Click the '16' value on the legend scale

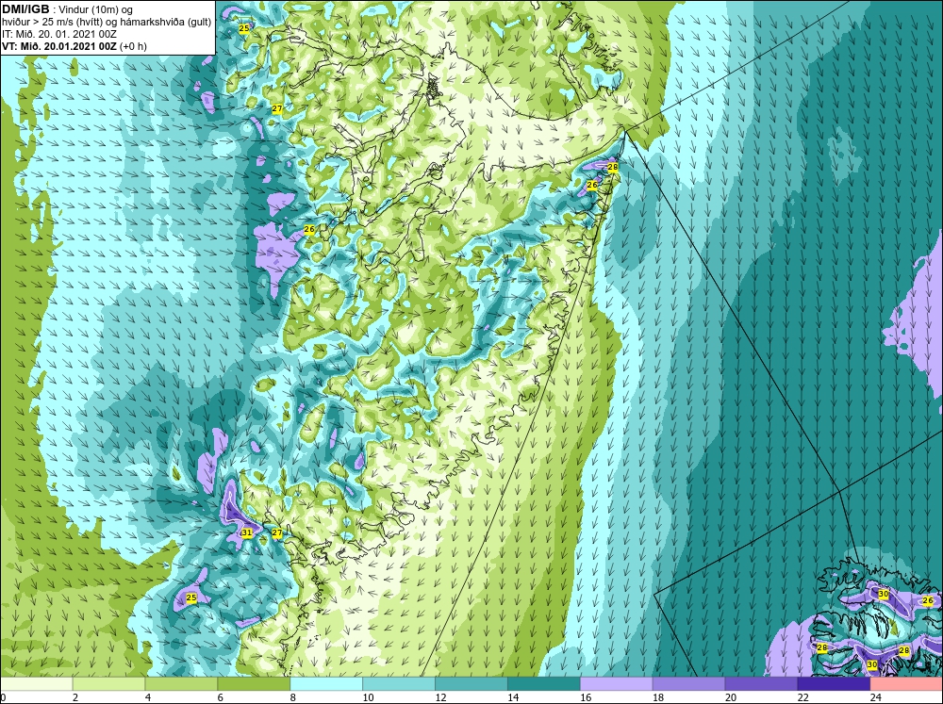coord(586,697)
